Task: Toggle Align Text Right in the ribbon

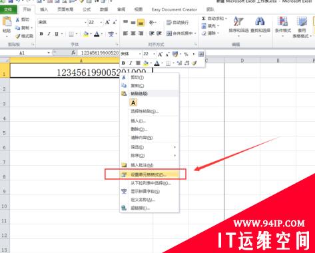Action: (x=141, y=33)
